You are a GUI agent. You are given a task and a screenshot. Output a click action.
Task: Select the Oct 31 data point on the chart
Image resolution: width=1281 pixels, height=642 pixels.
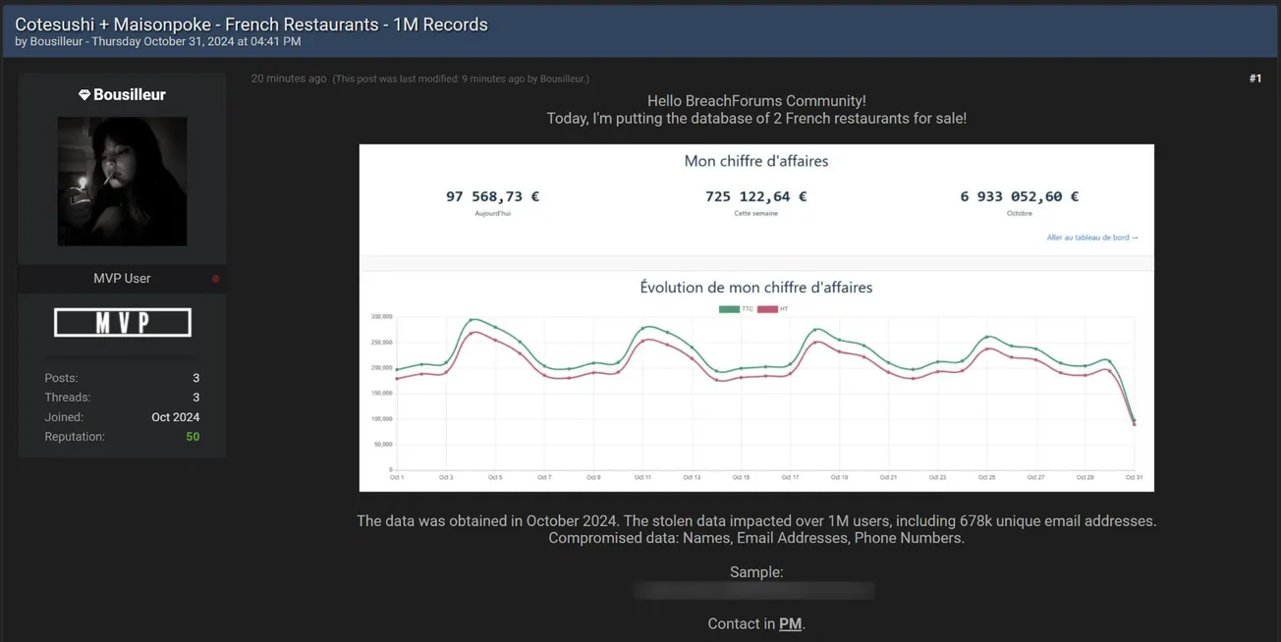pyautogui.click(x=1134, y=422)
